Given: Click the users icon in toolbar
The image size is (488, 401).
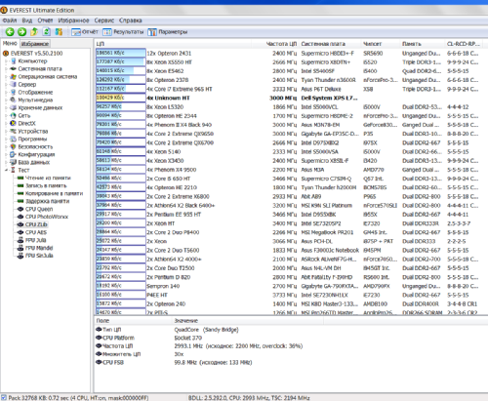Looking at the screenshot, I should [59, 31].
